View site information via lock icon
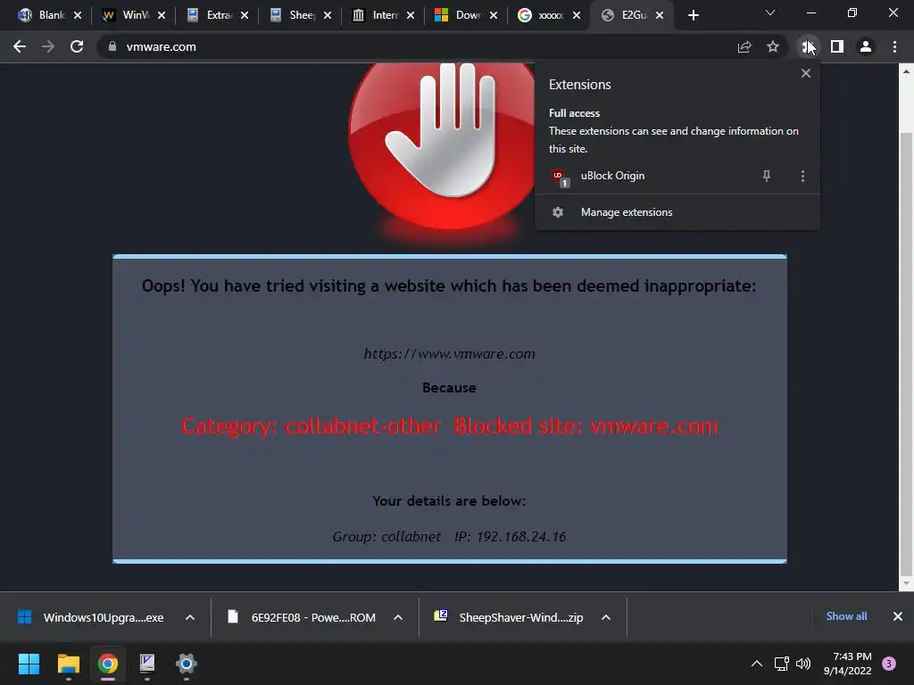Viewport: 914px width, 685px height. [112, 46]
